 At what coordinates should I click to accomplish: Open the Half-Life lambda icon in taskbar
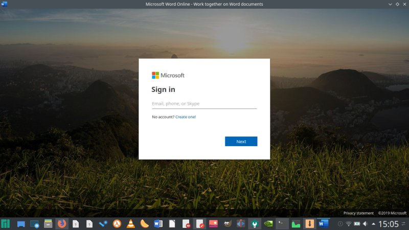click(117, 223)
